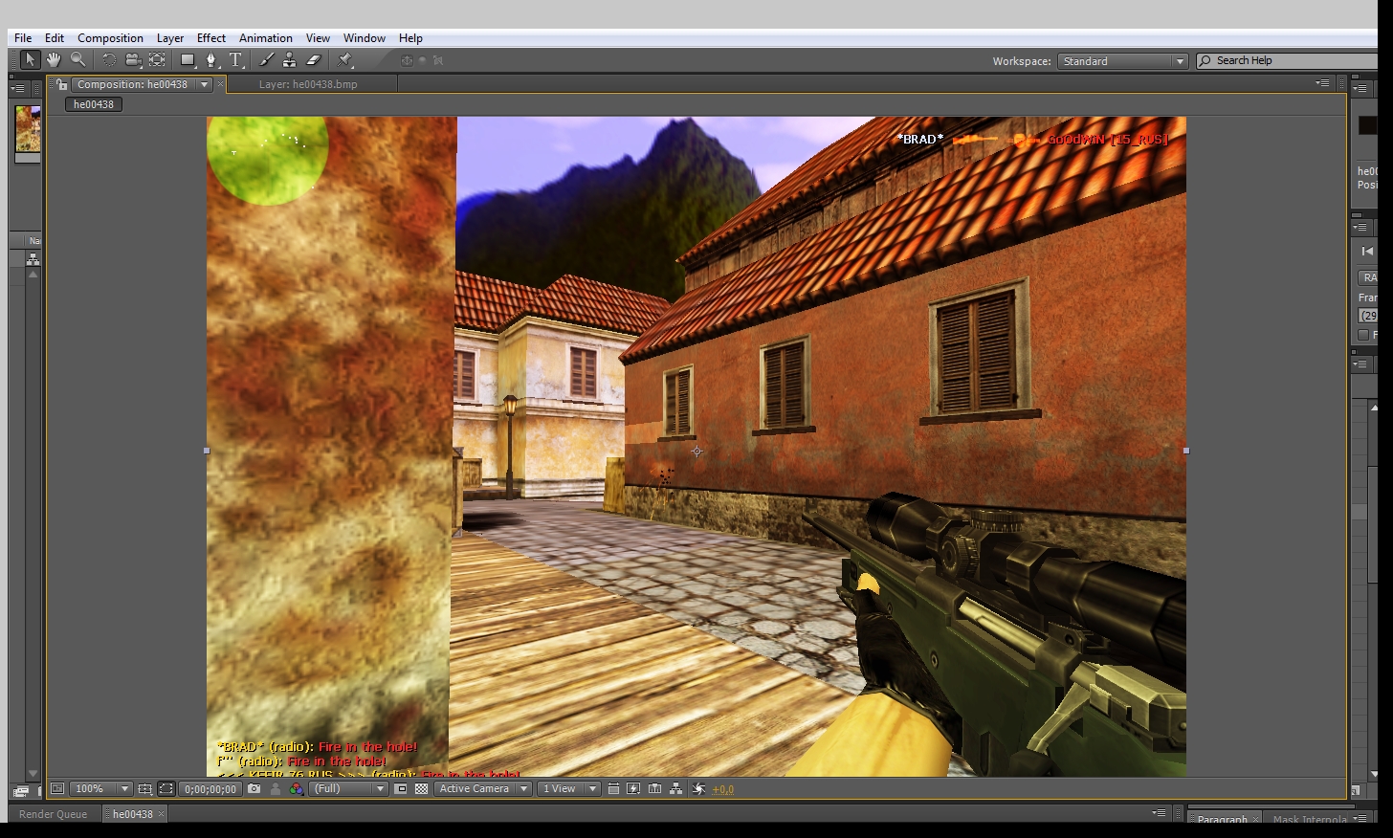The height and width of the screenshot is (838, 1393).
Task: Open the 1 View layout dropdown
Action: pyautogui.click(x=568, y=789)
